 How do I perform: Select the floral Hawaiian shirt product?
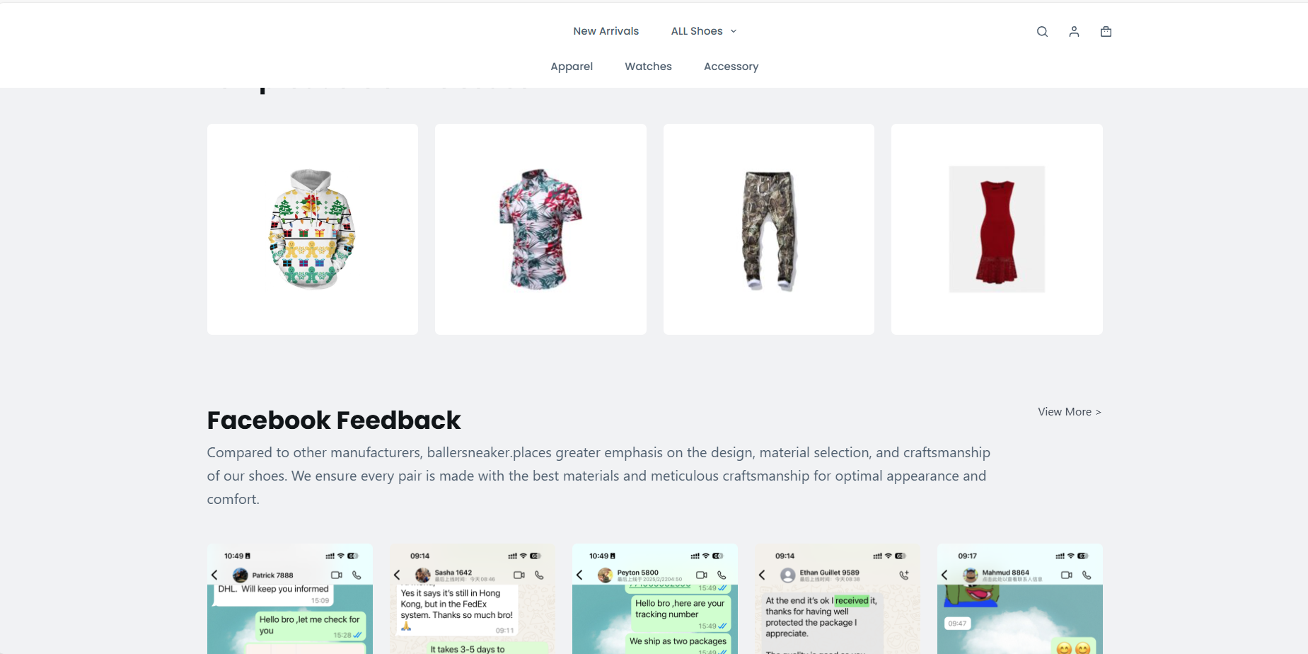tap(540, 229)
